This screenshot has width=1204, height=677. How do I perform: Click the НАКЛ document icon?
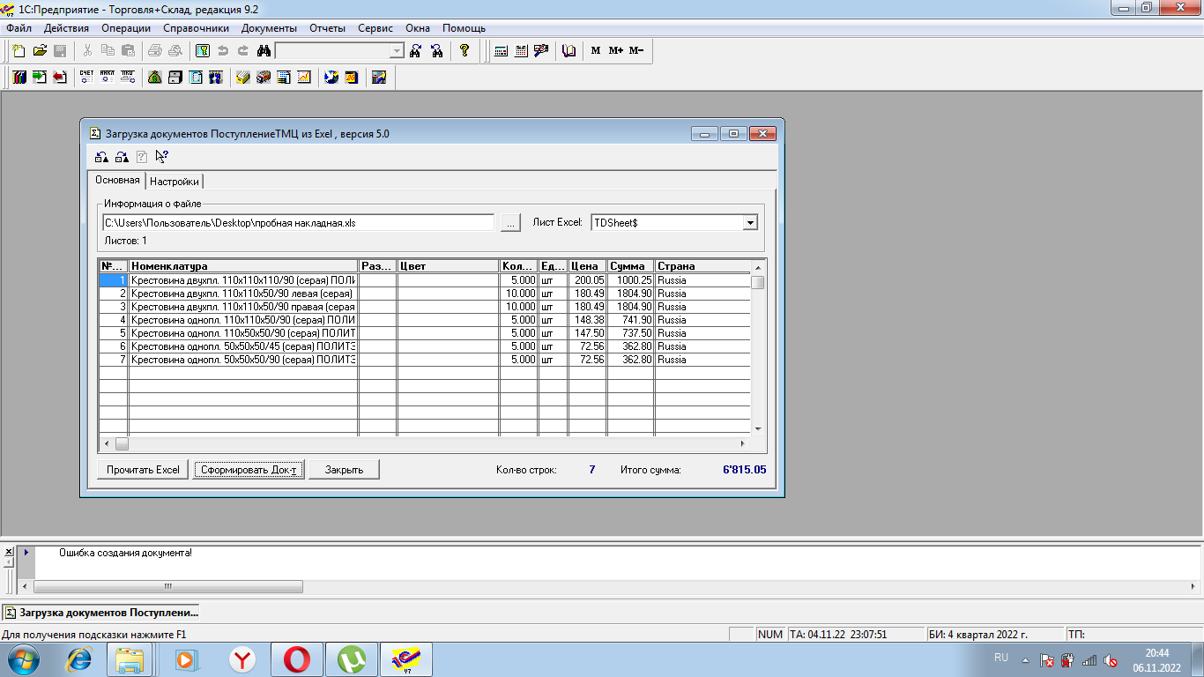(x=107, y=78)
